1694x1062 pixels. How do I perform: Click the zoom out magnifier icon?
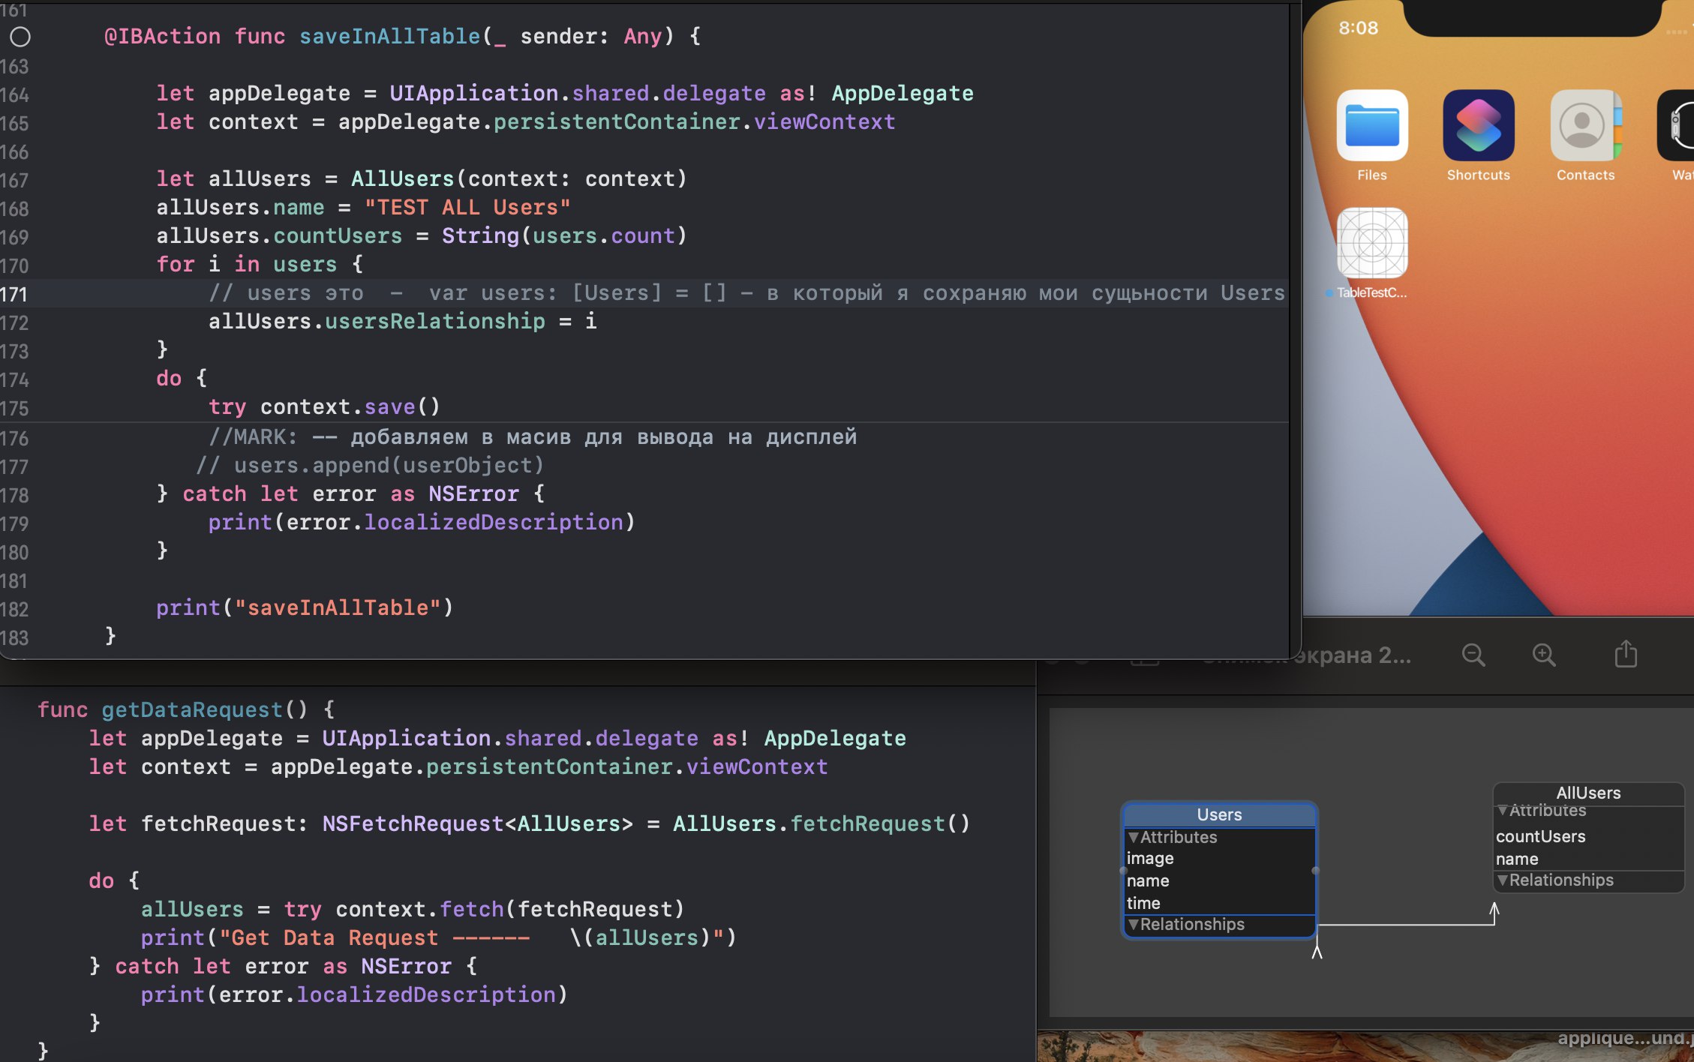(1473, 655)
